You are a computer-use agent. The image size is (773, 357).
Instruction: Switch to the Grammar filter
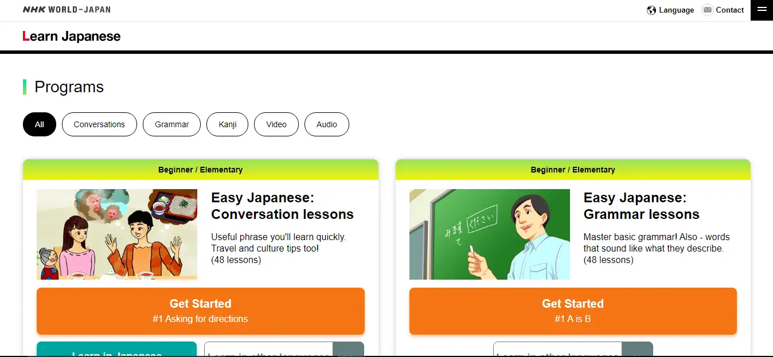tap(171, 124)
